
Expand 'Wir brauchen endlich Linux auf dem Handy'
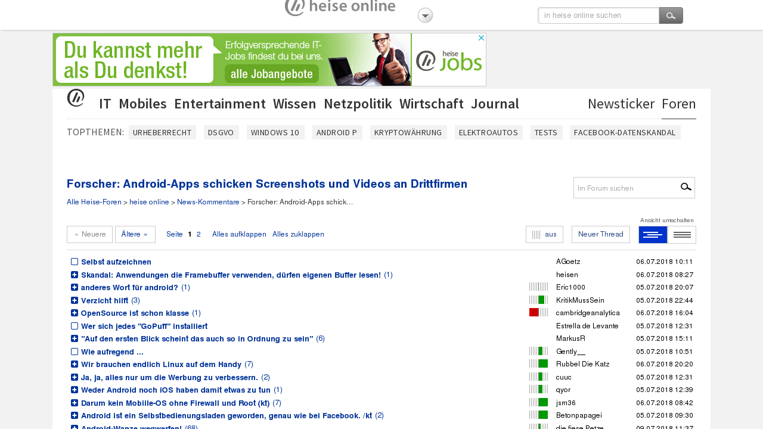(75, 364)
